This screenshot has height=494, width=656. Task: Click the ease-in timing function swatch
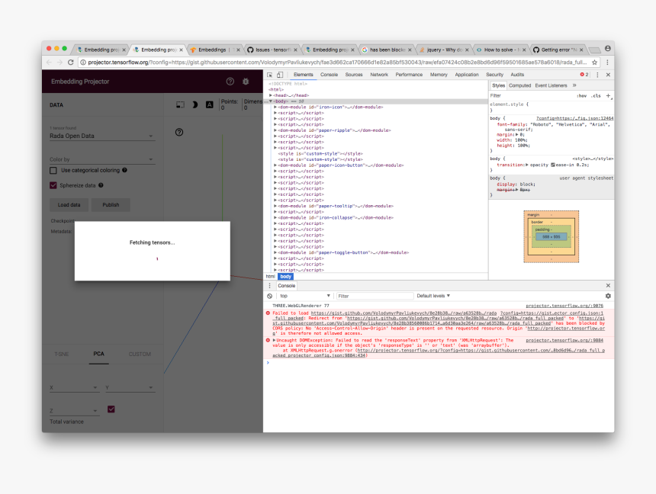[553, 165]
